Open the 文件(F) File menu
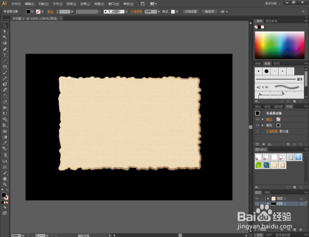Screen dimensions: 309x237 pyautogui.click(x=16, y=4)
